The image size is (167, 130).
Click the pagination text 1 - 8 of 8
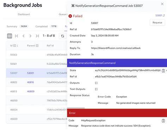pos(49,36)
